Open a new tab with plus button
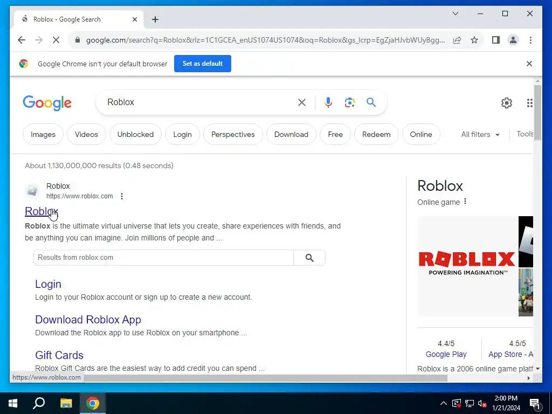This screenshot has width=552, height=414. [x=155, y=19]
